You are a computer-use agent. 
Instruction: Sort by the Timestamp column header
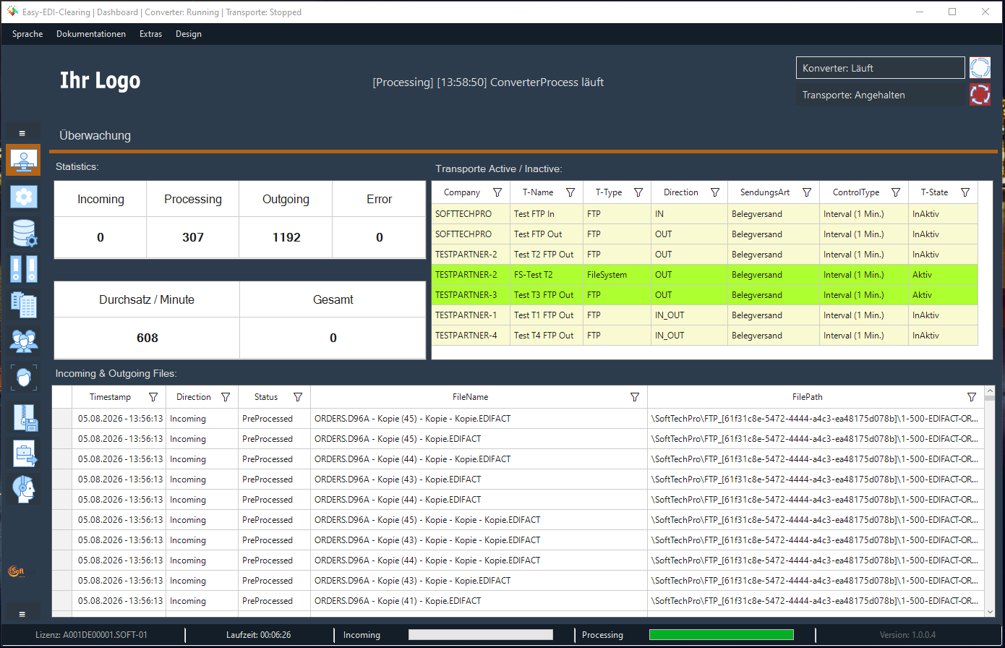tap(111, 397)
